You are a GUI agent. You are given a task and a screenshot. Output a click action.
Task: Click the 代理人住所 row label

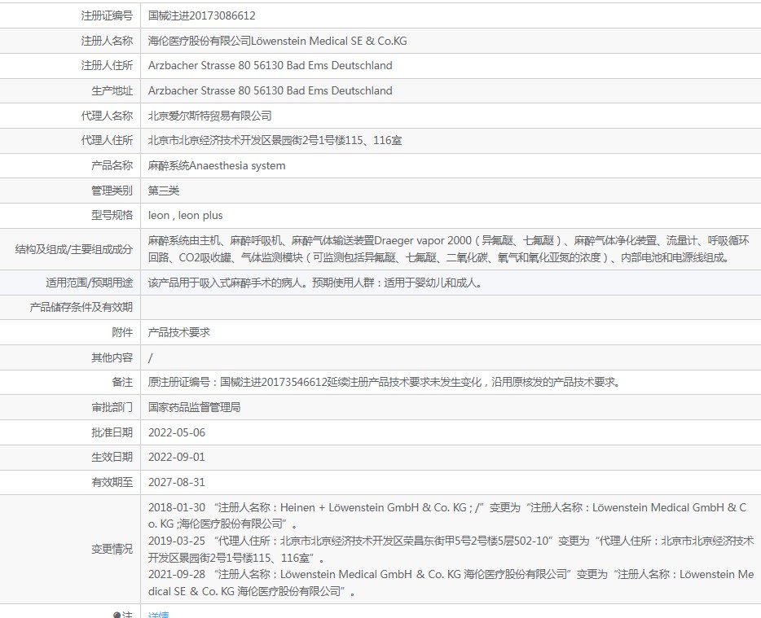tap(107, 140)
